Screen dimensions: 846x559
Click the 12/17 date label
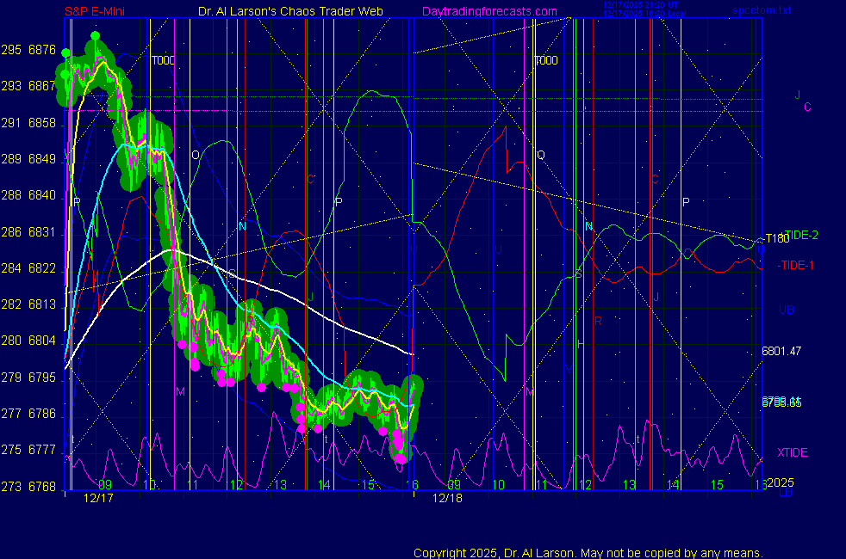[98, 498]
